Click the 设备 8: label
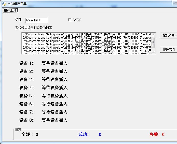This screenshot has width=177, height=144. [26, 120]
